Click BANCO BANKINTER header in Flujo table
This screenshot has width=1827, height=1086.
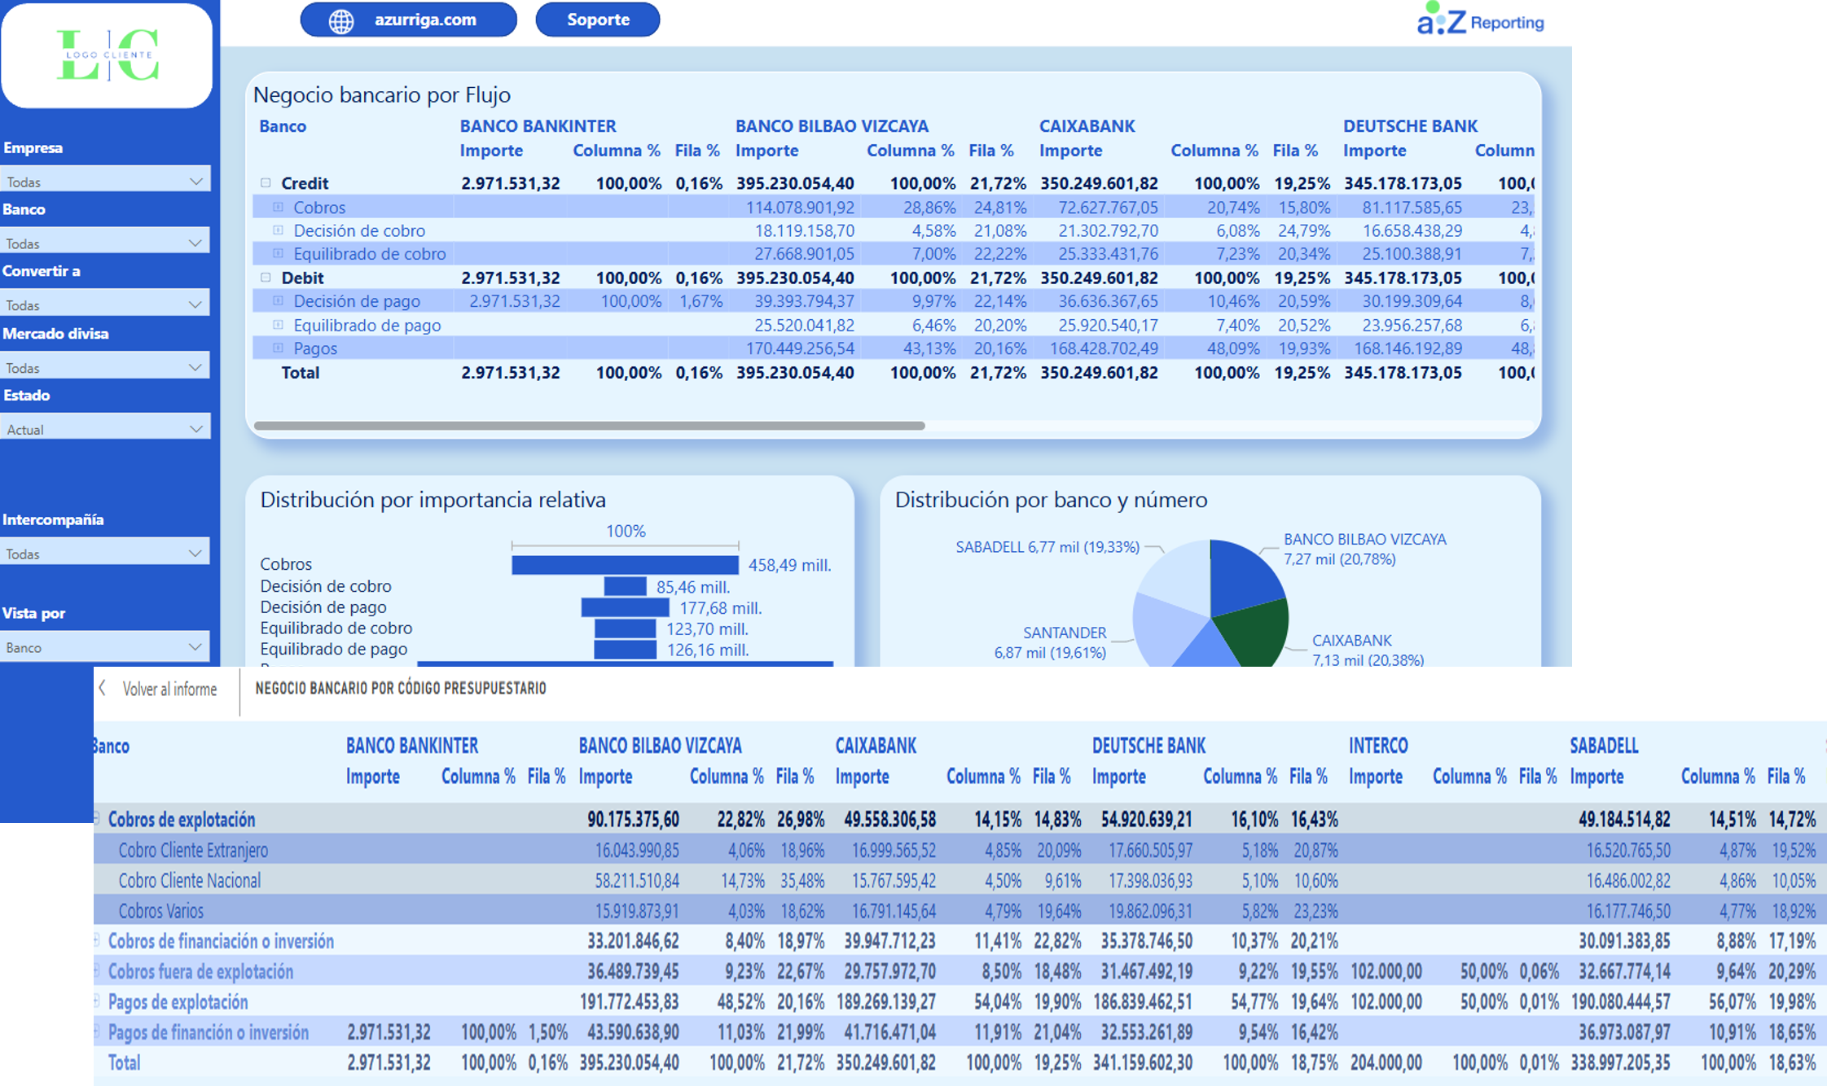(x=538, y=126)
